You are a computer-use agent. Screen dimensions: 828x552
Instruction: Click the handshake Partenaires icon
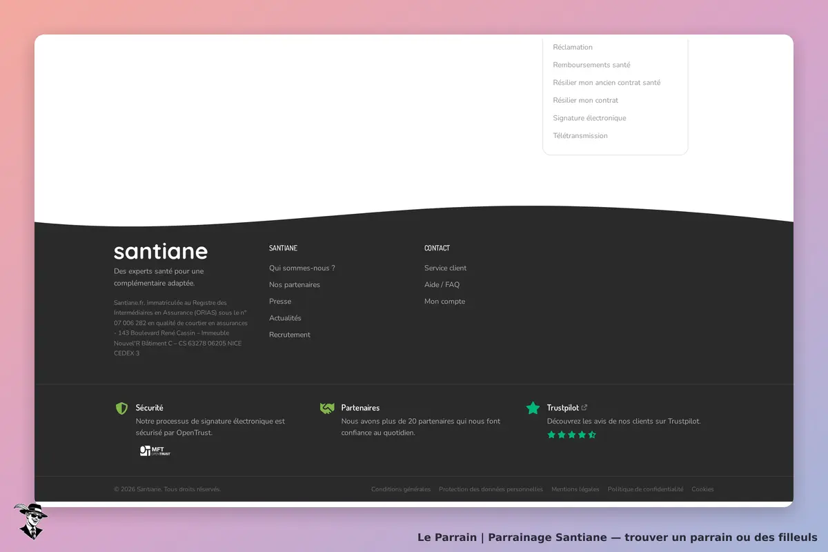[x=327, y=408]
